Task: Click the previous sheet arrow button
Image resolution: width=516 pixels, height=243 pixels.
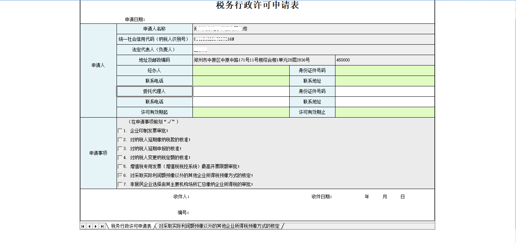Action: pos(89,226)
